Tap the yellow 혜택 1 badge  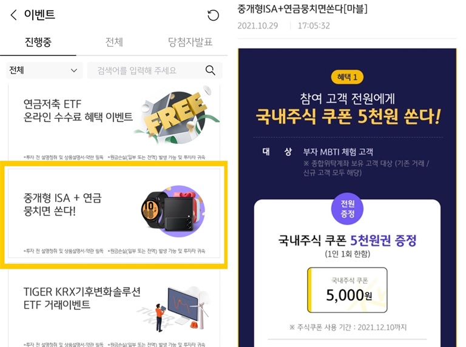pyautogui.click(x=347, y=77)
